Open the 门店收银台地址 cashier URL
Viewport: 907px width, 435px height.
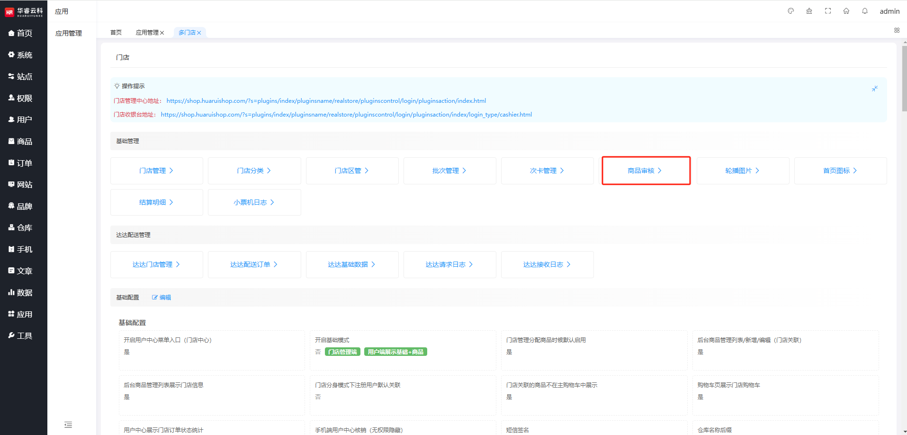(346, 115)
